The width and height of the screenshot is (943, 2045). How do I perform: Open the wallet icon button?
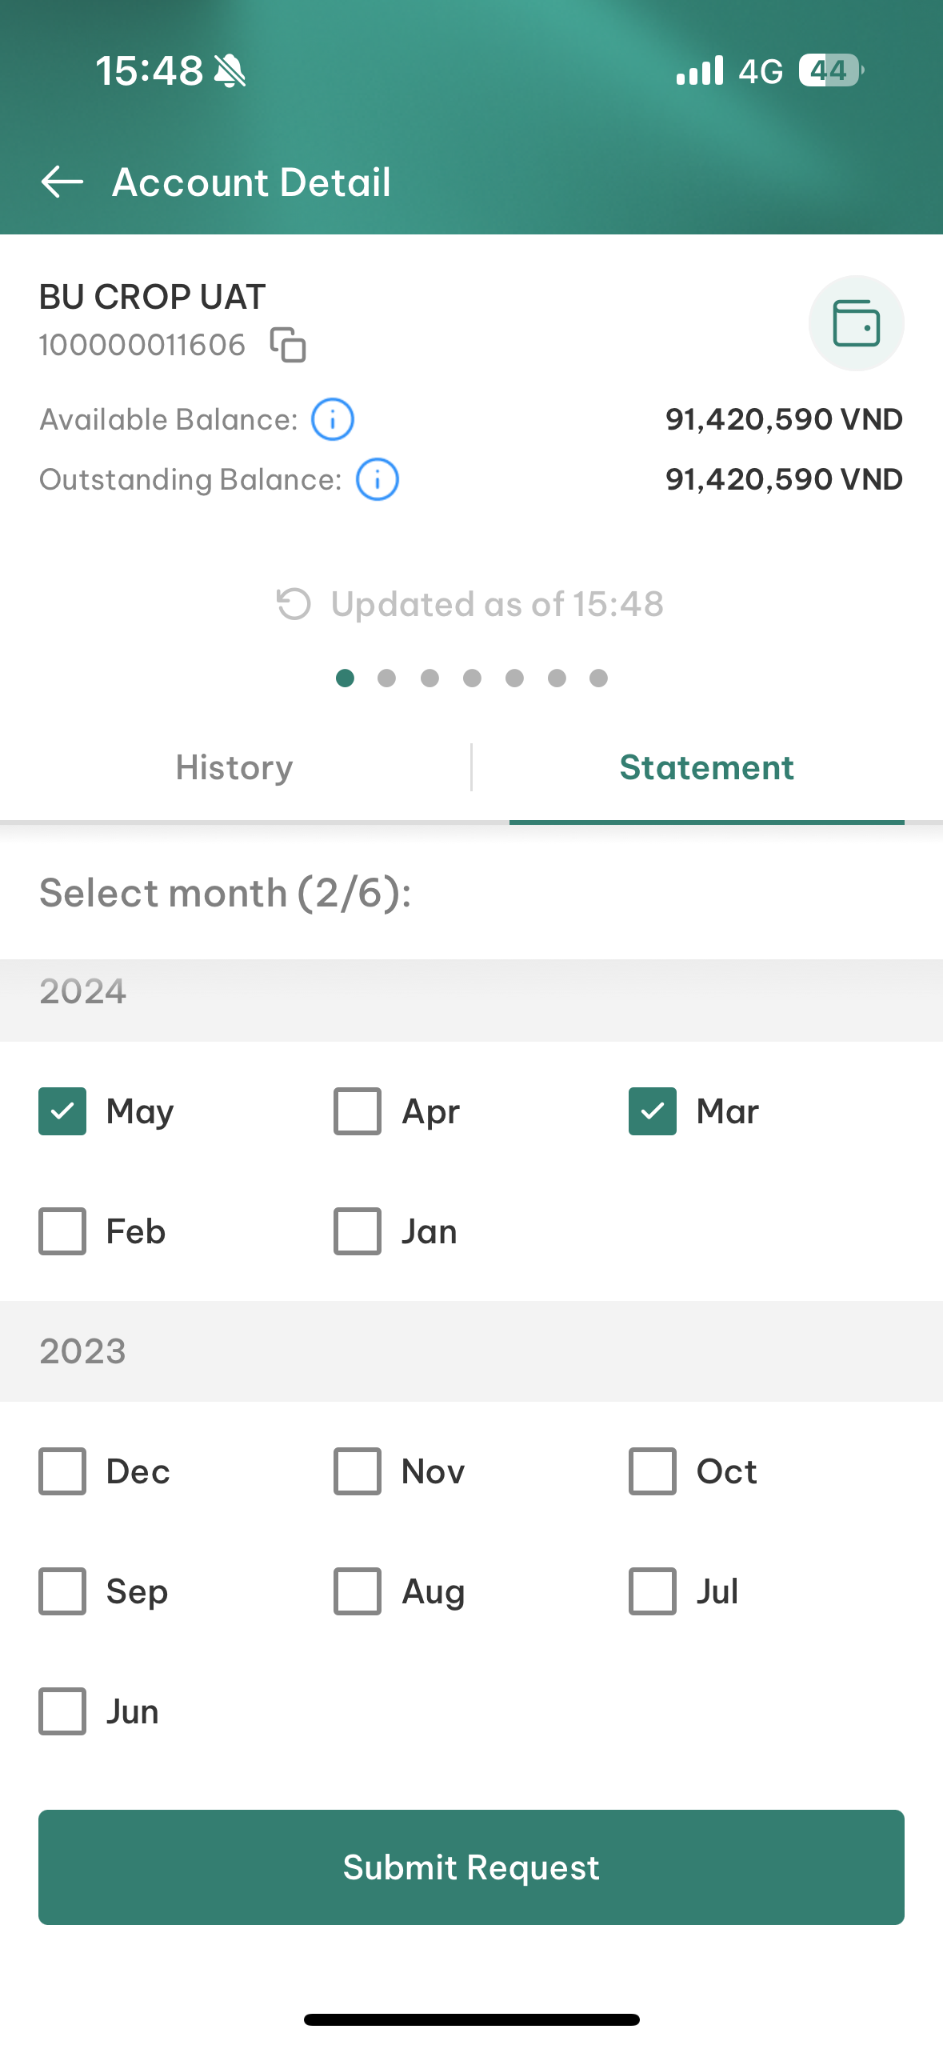point(857,323)
